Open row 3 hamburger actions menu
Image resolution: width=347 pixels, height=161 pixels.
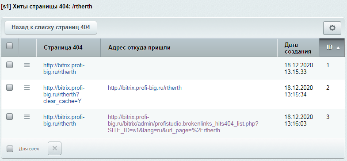pyautogui.click(x=27, y=116)
